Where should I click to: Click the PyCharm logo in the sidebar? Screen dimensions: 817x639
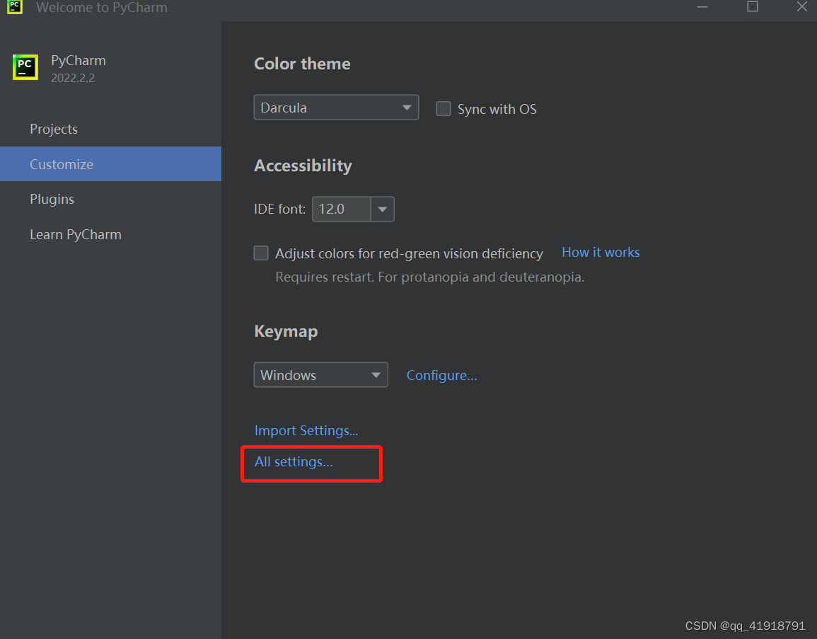click(x=25, y=67)
